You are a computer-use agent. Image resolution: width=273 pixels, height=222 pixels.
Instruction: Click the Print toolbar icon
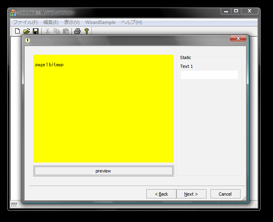[x=77, y=31]
